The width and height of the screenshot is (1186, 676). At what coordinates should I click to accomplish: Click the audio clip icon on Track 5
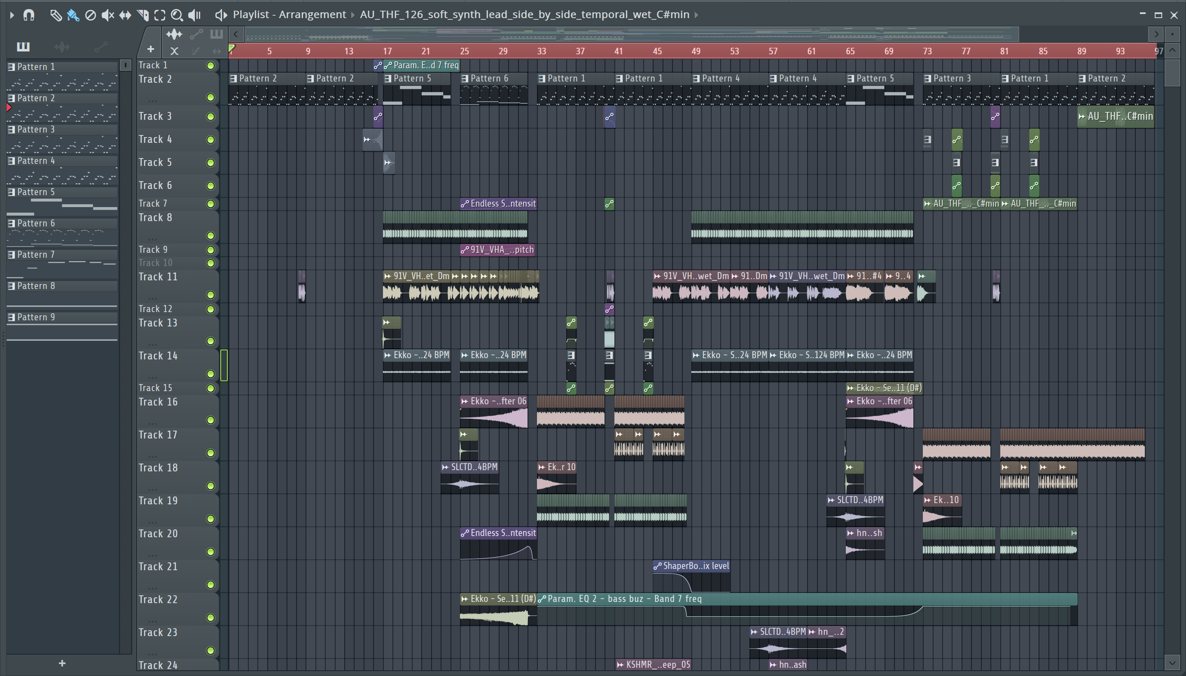click(388, 163)
